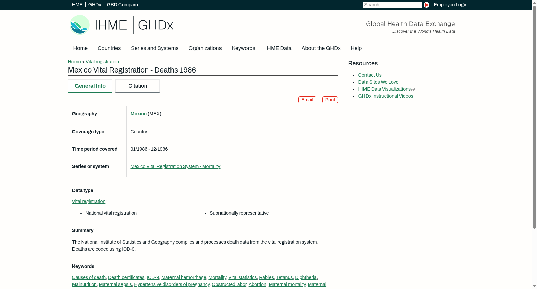
Task: Click the time period value 01/1986 - 12/1986
Action: click(x=149, y=149)
